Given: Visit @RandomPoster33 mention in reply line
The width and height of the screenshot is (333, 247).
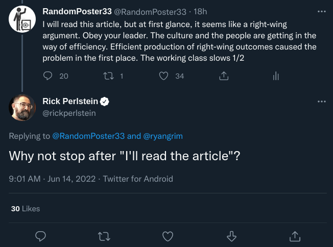Looking at the screenshot, I should point(88,136).
